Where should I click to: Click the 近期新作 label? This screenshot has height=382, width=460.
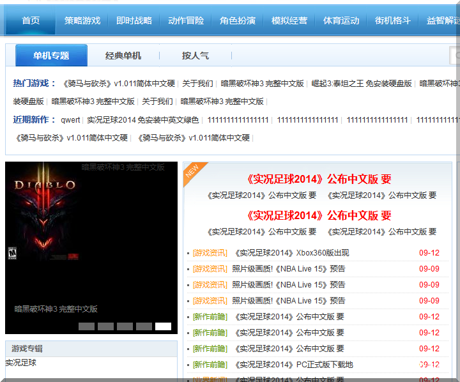coord(34,119)
